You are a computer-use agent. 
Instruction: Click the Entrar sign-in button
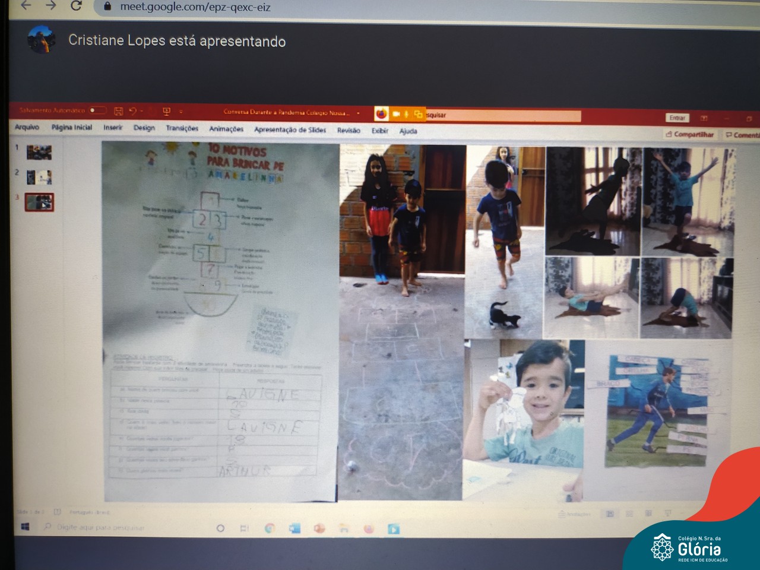677,118
